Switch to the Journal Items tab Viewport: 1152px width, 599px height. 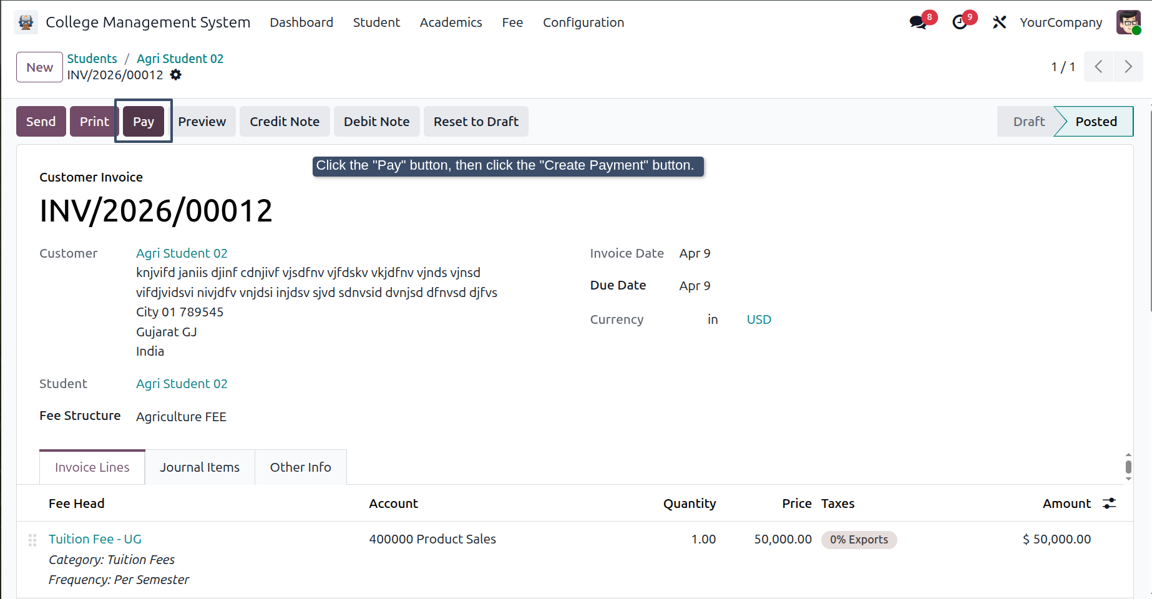200,467
